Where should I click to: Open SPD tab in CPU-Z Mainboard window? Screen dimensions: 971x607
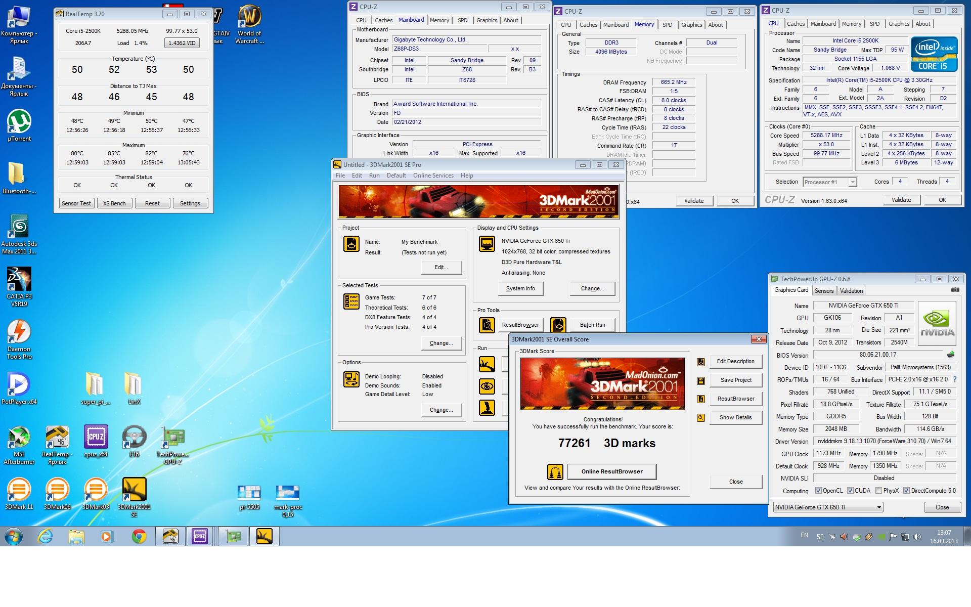[462, 20]
